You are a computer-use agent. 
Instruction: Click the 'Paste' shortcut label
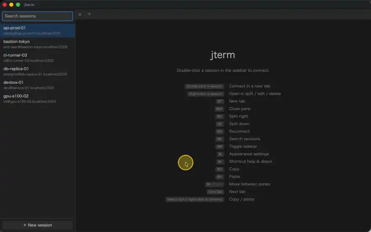tap(234, 177)
